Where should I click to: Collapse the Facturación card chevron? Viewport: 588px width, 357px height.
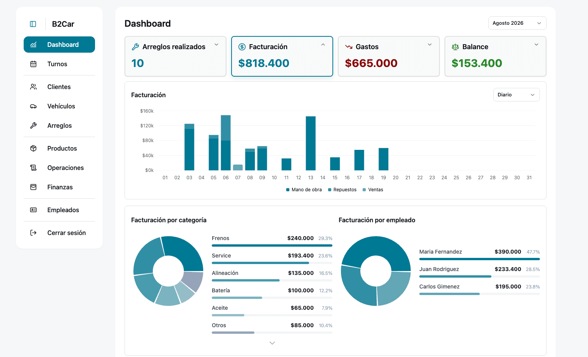coord(323,45)
